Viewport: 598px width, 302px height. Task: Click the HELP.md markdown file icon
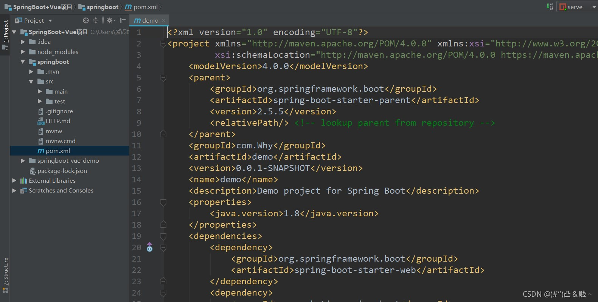(x=41, y=121)
